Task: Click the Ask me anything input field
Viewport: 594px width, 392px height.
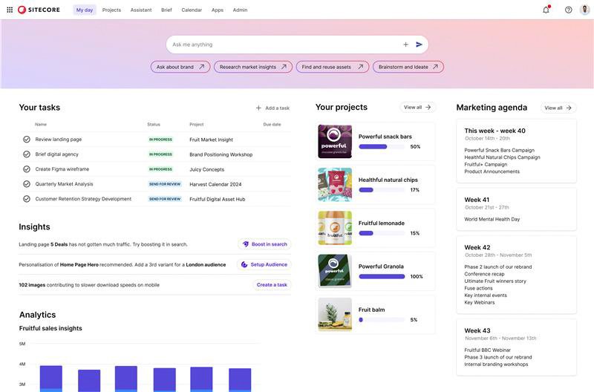Action: (282, 45)
